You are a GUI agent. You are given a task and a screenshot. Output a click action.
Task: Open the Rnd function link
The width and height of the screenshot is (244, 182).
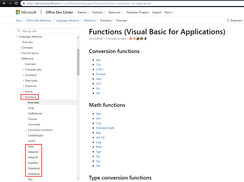tap(99, 147)
